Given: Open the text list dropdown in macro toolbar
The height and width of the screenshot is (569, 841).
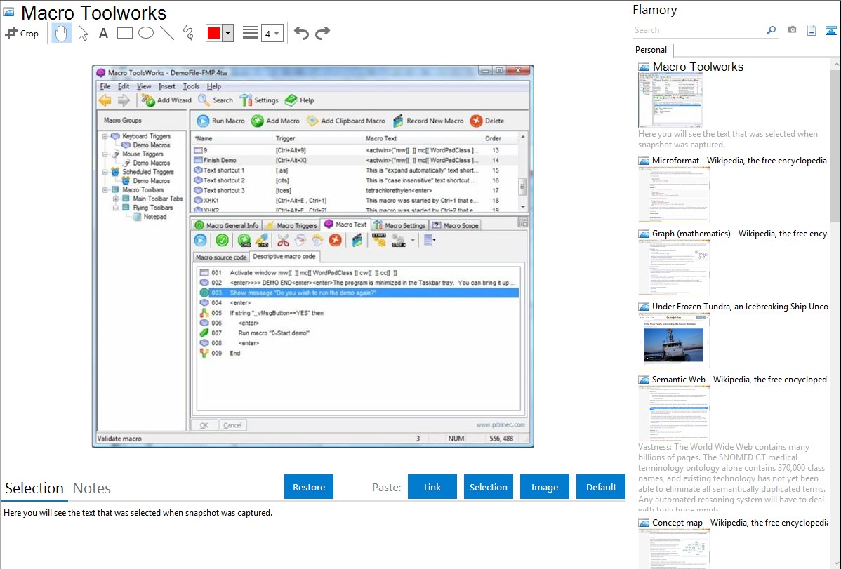Looking at the screenshot, I should [x=430, y=240].
